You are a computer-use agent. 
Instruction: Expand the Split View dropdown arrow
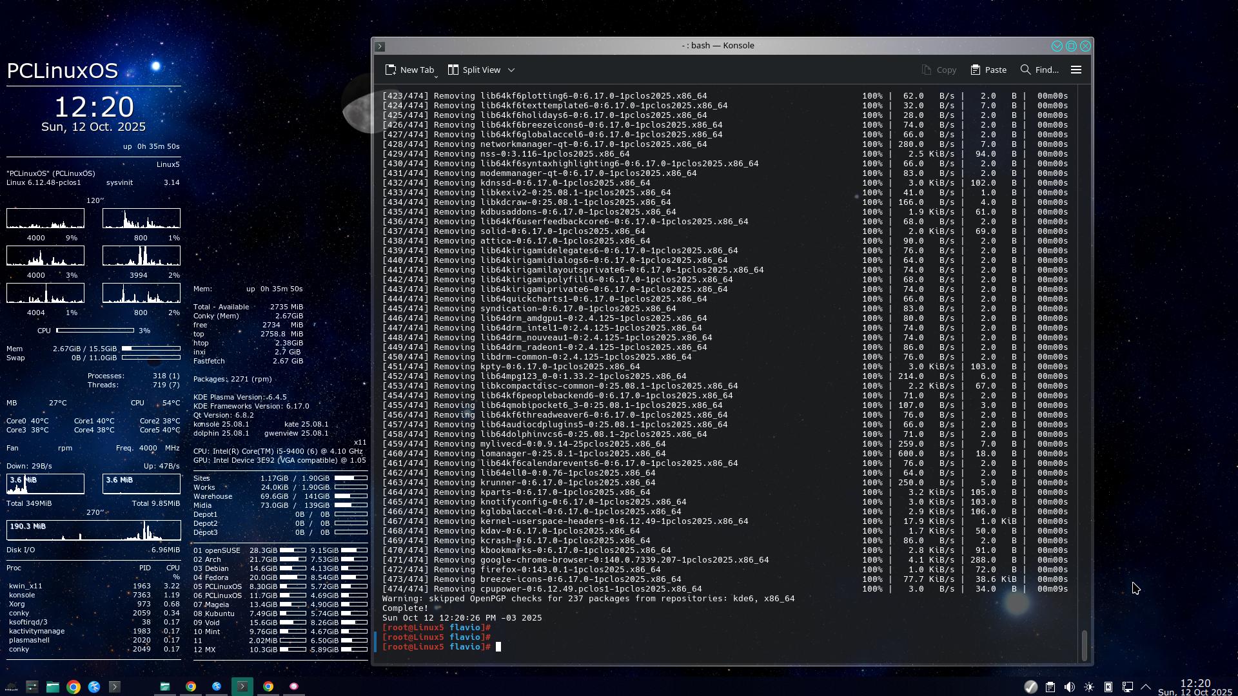pyautogui.click(x=511, y=70)
